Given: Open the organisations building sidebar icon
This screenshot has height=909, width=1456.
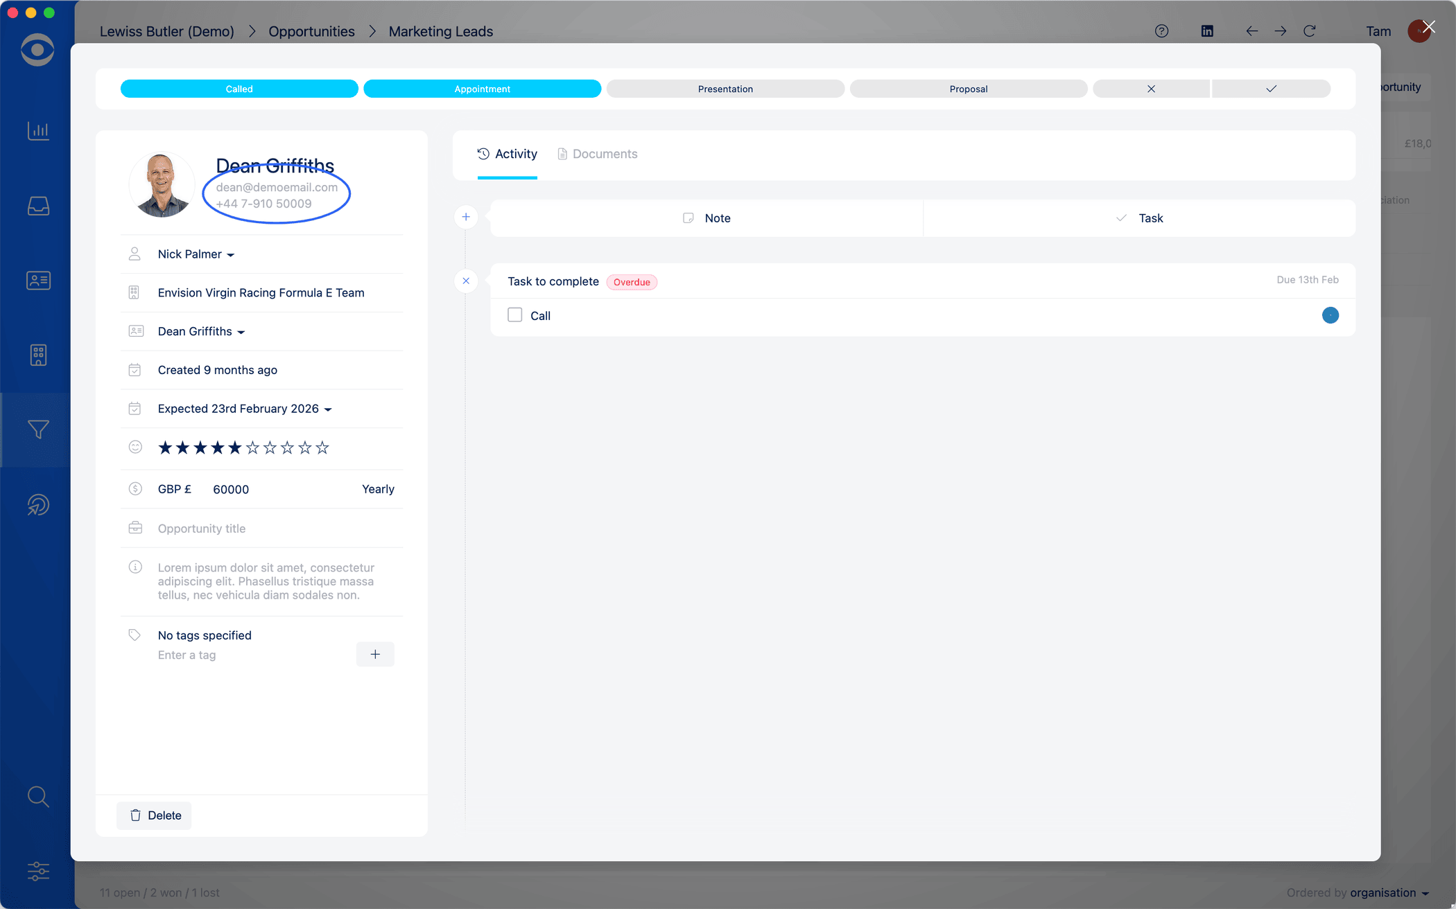Looking at the screenshot, I should (38, 355).
